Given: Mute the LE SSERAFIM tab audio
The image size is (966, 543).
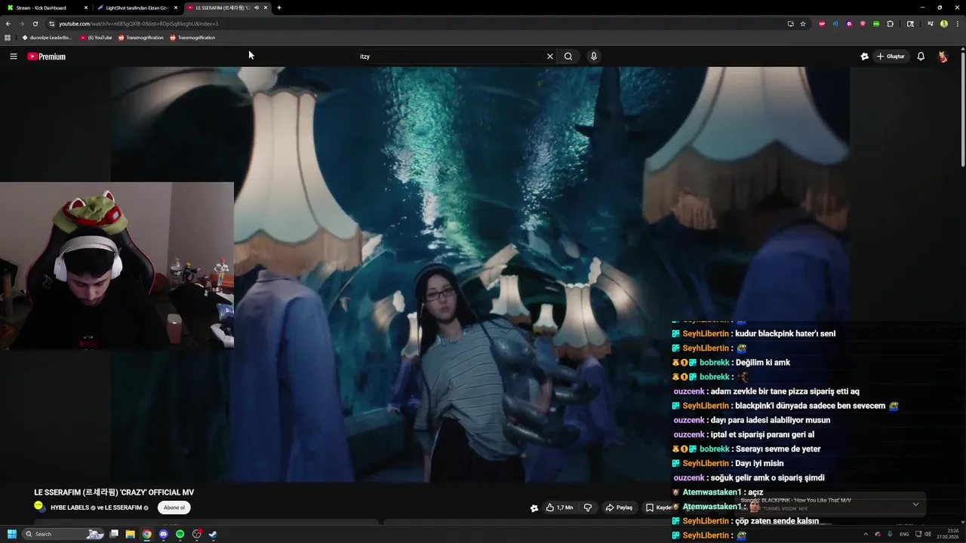Looking at the screenshot, I should point(257,8).
